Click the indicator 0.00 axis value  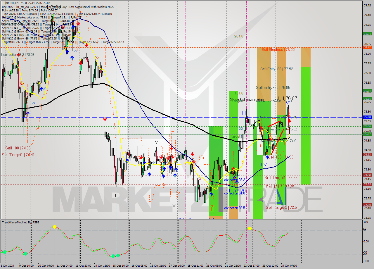[366, 241]
